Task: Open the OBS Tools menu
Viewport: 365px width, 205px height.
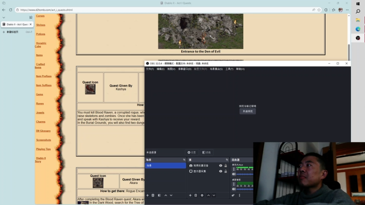Action: click(x=229, y=69)
